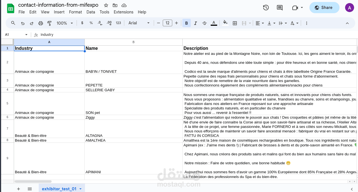
Task: Open more toolbar options (three dots)
Action: (307, 23)
